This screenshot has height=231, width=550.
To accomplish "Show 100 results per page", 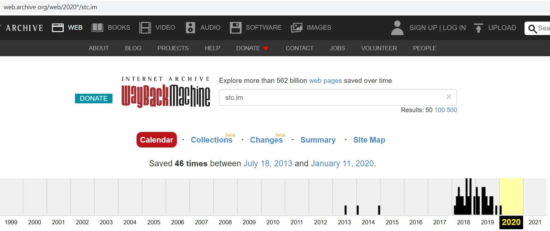I will coord(439,110).
